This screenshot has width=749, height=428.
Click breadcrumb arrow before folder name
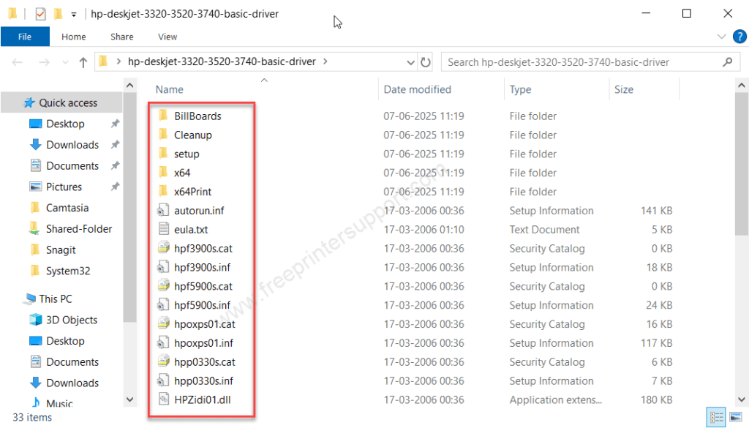[118, 61]
